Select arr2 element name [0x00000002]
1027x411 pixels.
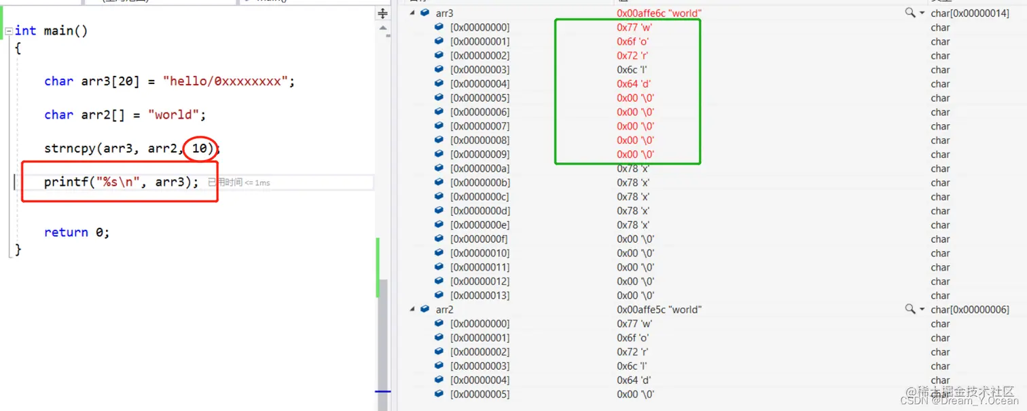point(480,352)
